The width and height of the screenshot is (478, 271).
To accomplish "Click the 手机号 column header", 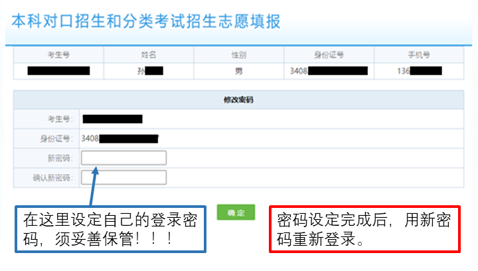I will click(x=418, y=54).
